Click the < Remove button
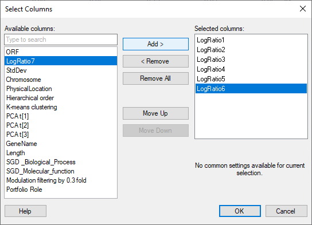Viewport: 312px width, 225px height. tap(155, 61)
